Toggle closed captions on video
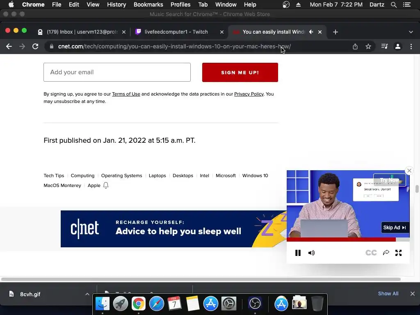Screen dimensions: 420x315 click(371, 253)
